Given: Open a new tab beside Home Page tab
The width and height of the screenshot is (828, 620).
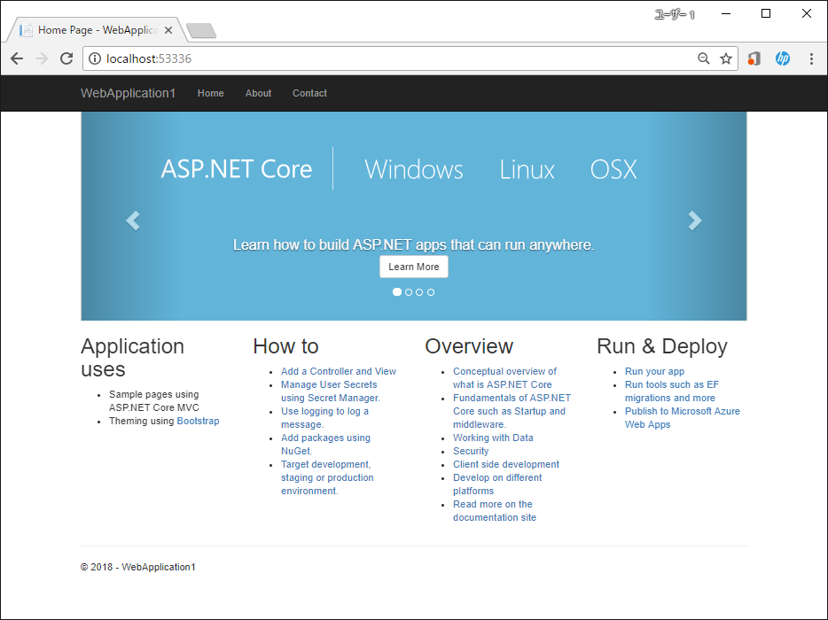Looking at the screenshot, I should [202, 31].
